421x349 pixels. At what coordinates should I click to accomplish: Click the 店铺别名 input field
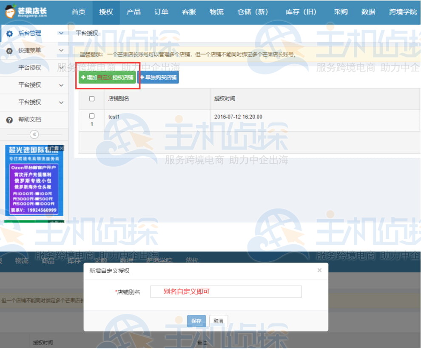pos(225,292)
